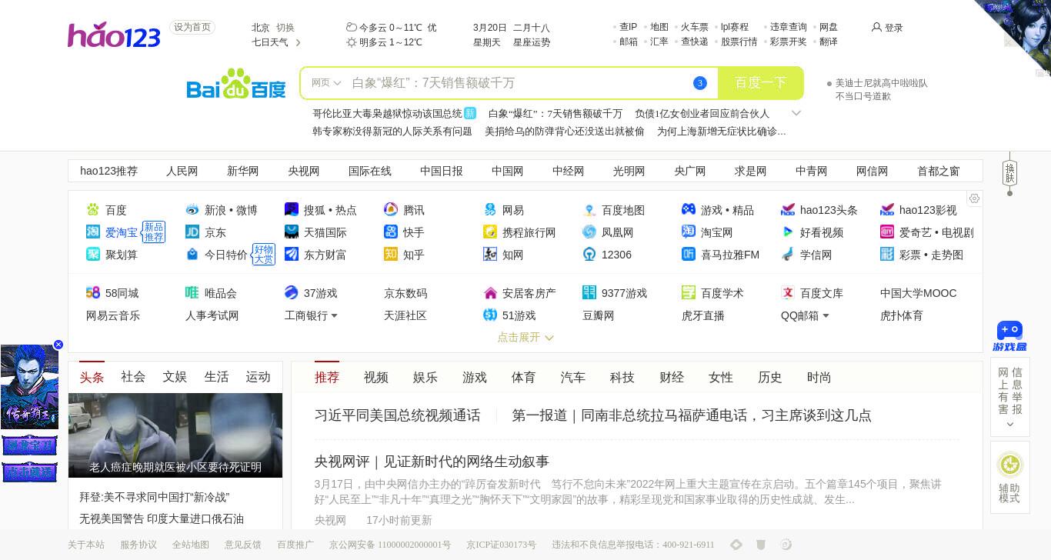The width and height of the screenshot is (1051, 560).
Task: Click the 携程旅行网 icon
Action: click(490, 232)
